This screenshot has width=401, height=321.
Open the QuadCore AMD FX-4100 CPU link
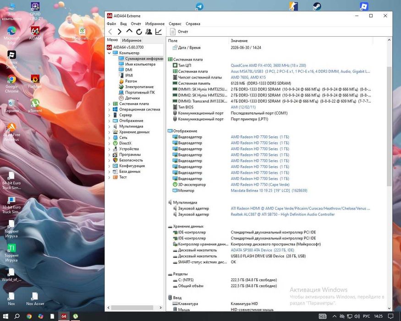click(268, 66)
